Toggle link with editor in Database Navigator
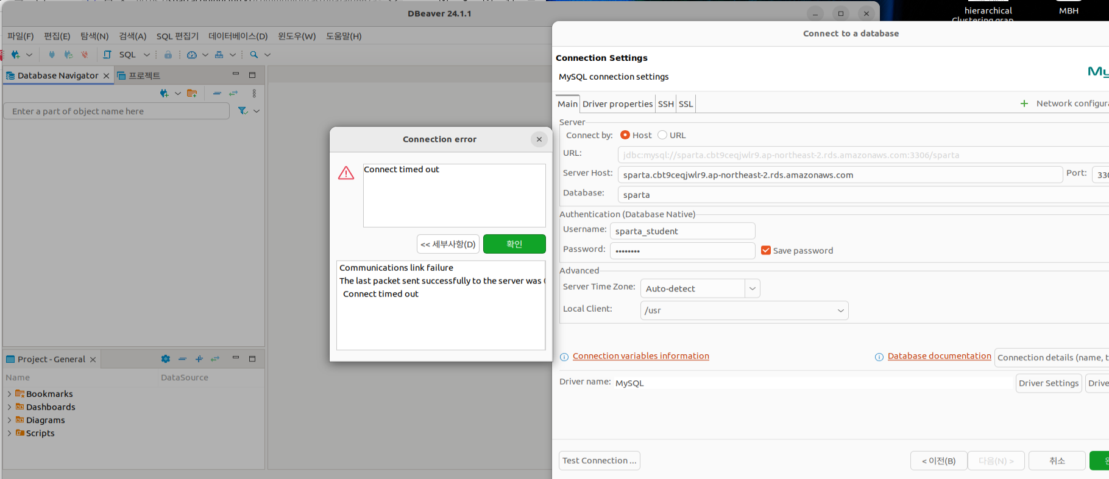 (233, 93)
